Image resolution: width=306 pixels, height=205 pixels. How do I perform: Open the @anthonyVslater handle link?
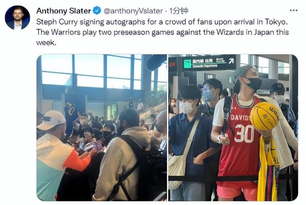coord(133,11)
